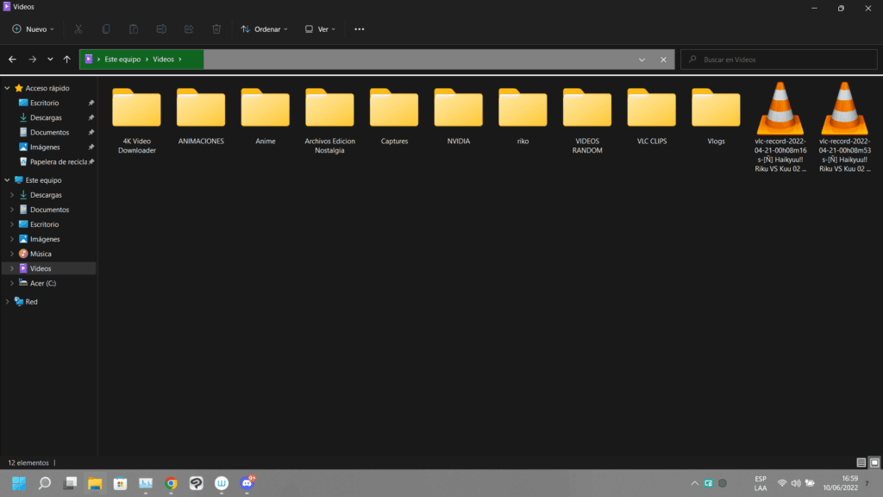883x497 pixels.
Task: Click the Share icon in toolbar
Action: tap(189, 28)
